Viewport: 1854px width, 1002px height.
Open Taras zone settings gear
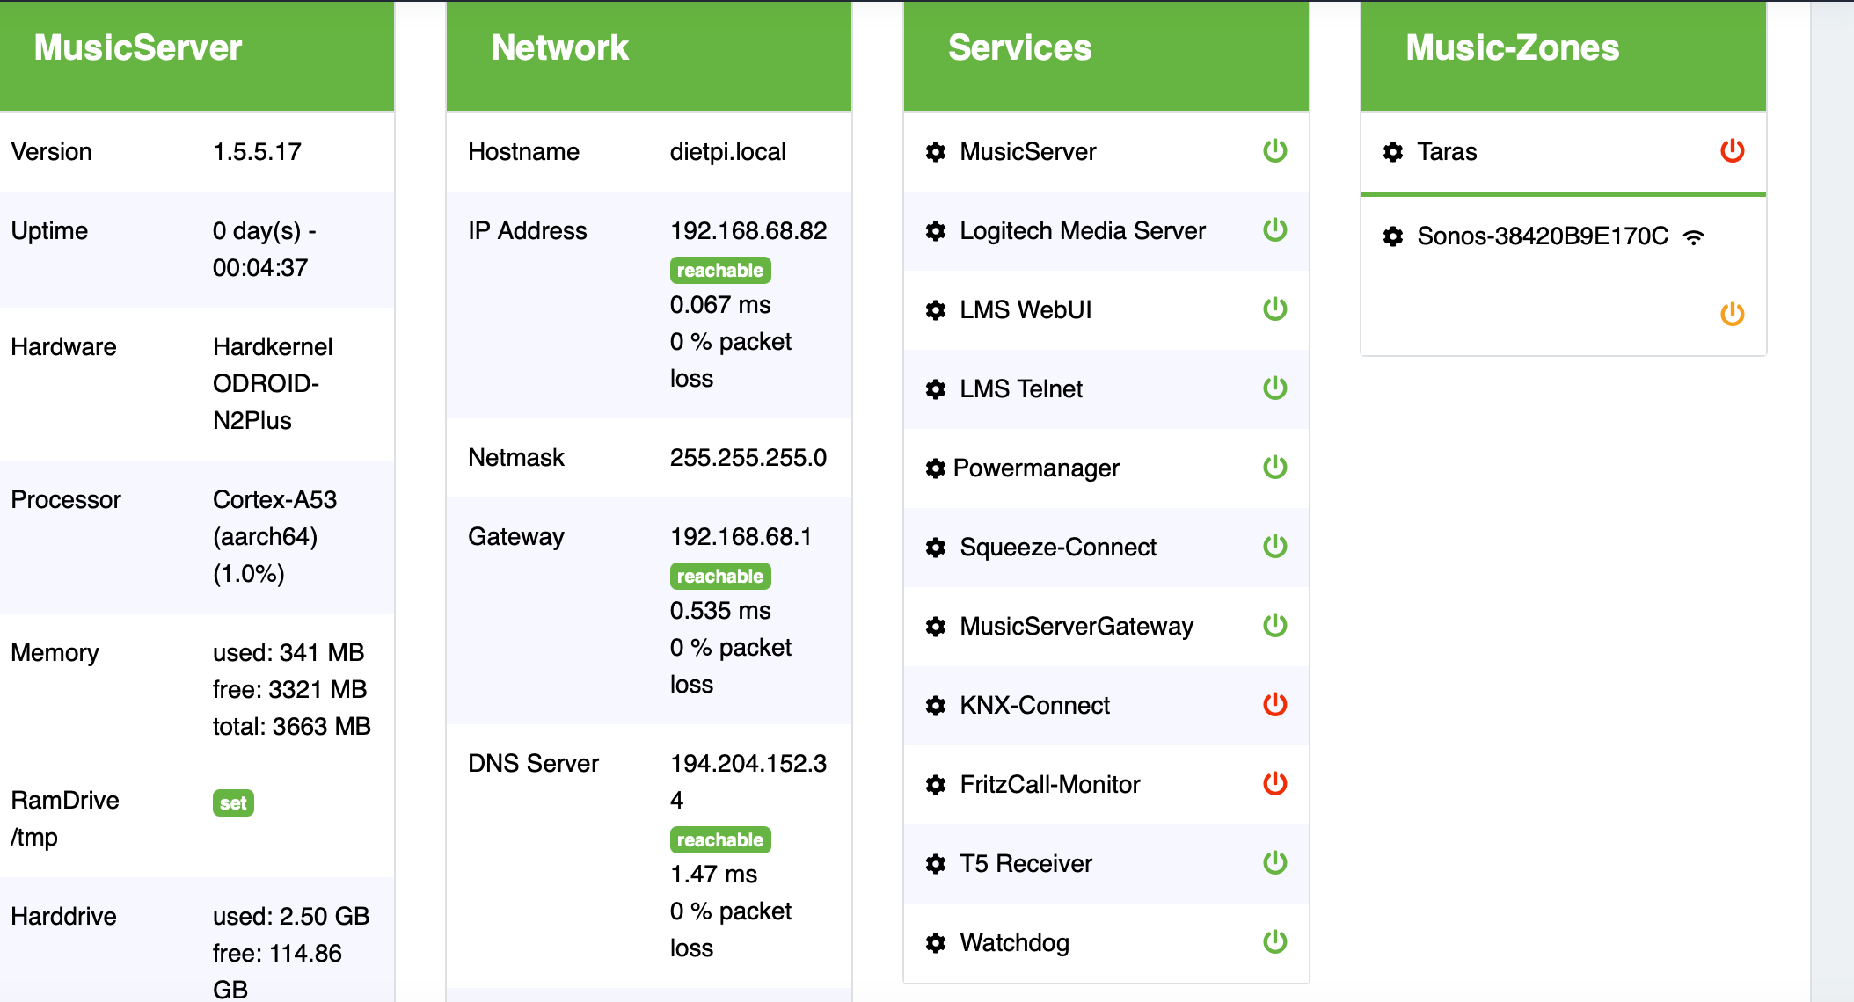pyautogui.click(x=1393, y=152)
